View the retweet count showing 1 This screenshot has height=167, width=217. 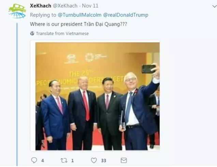(x=72, y=161)
